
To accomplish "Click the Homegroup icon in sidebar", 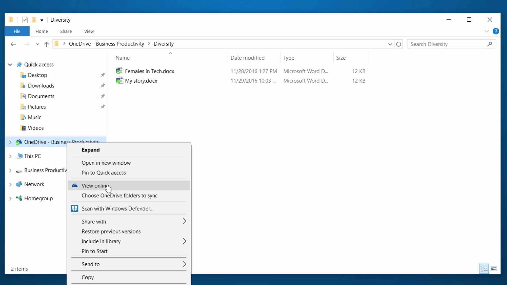I will pyautogui.click(x=19, y=198).
